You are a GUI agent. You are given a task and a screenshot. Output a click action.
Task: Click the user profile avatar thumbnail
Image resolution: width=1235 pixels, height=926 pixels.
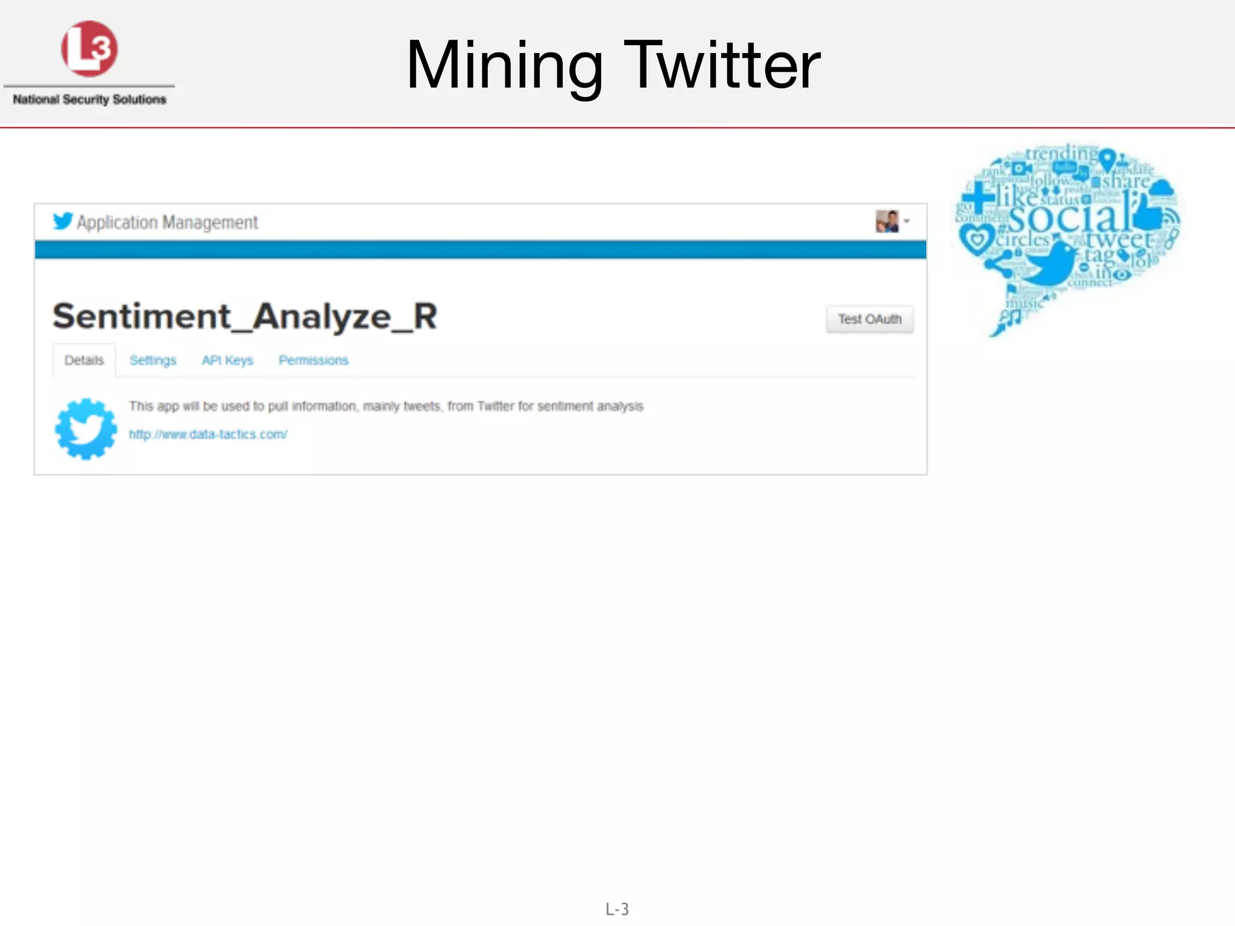click(887, 221)
